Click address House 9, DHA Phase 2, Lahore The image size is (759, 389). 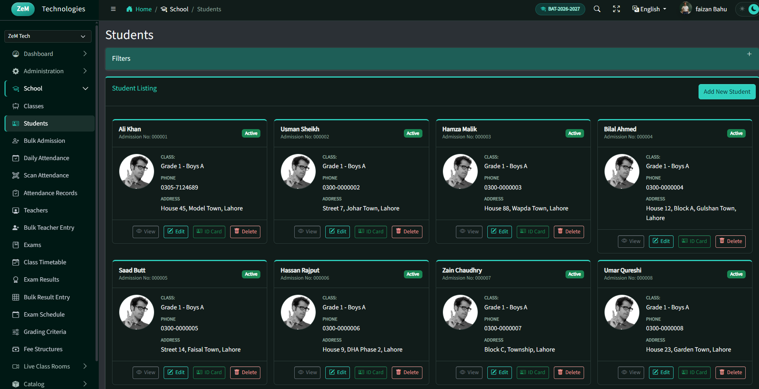(362, 350)
